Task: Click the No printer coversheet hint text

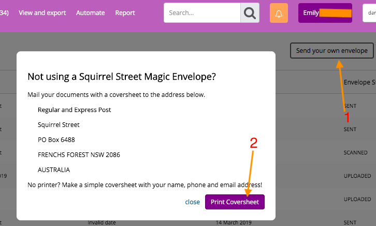Action: pos(145,185)
